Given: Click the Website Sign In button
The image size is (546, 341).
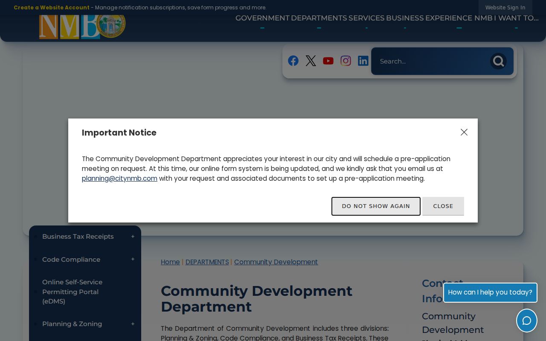Looking at the screenshot, I should [505, 8].
